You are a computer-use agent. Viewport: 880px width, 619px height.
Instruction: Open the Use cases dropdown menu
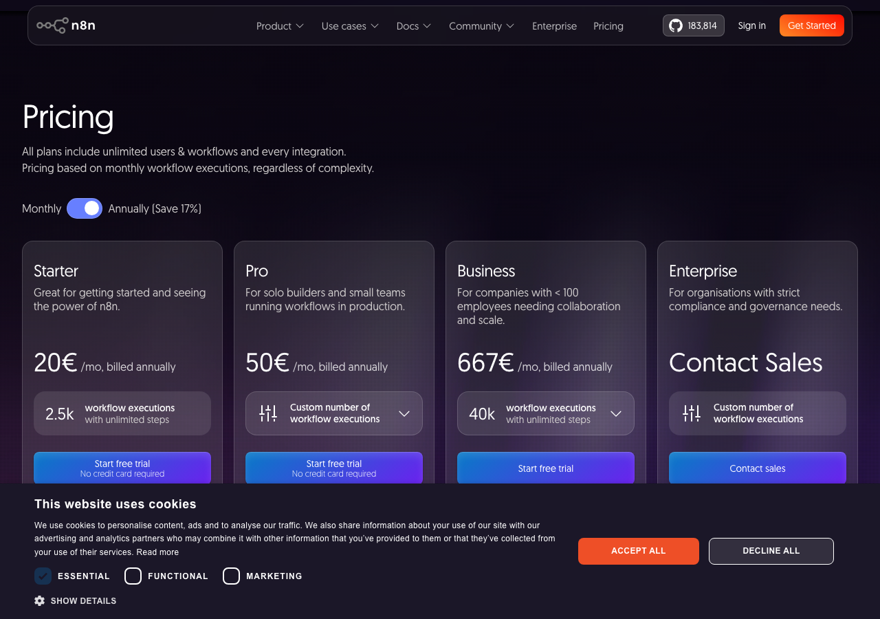[x=350, y=26]
